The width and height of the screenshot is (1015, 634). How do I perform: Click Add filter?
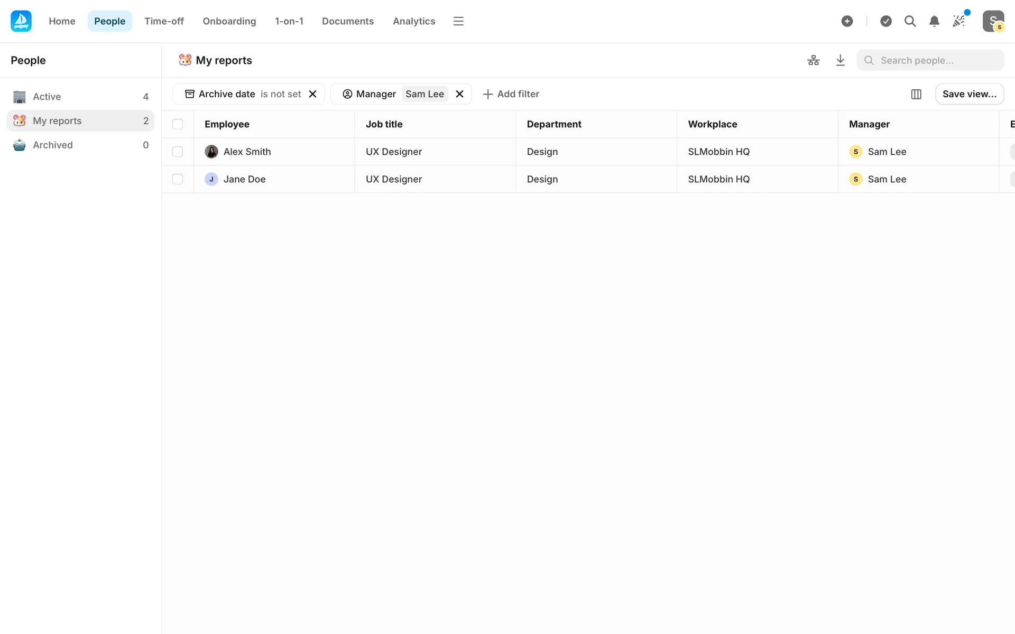[x=511, y=94]
